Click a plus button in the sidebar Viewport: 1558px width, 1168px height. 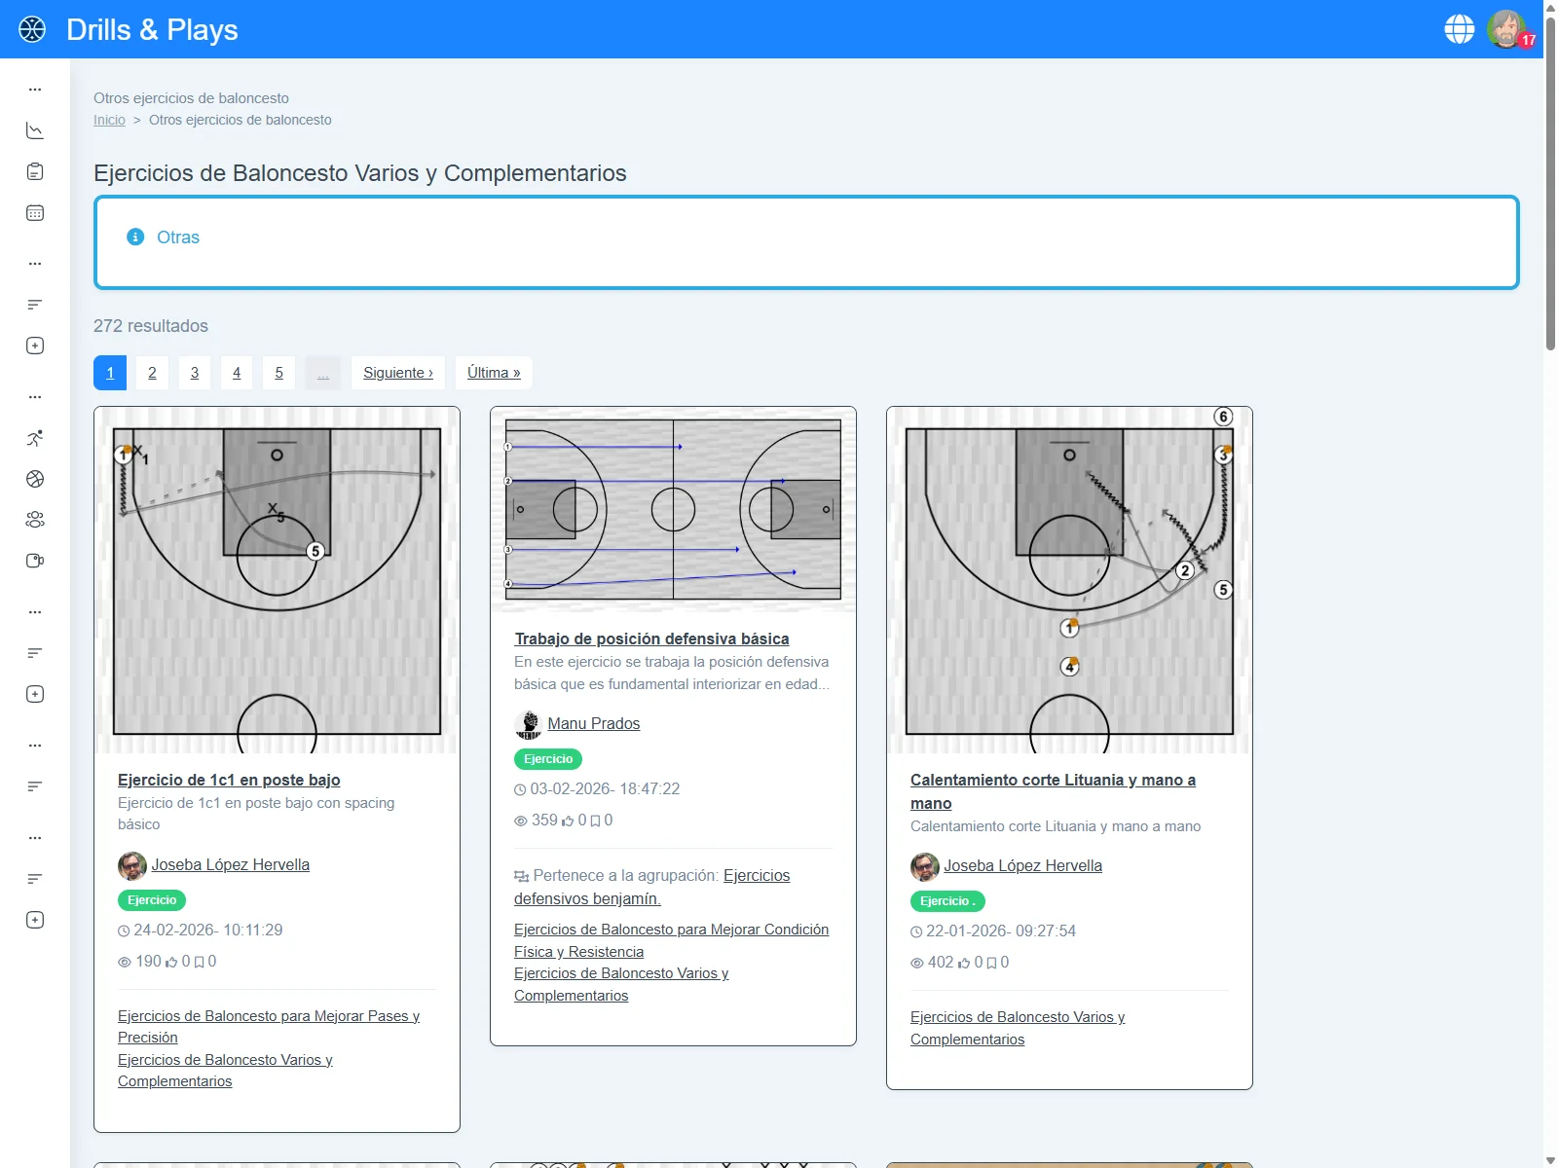(35, 346)
